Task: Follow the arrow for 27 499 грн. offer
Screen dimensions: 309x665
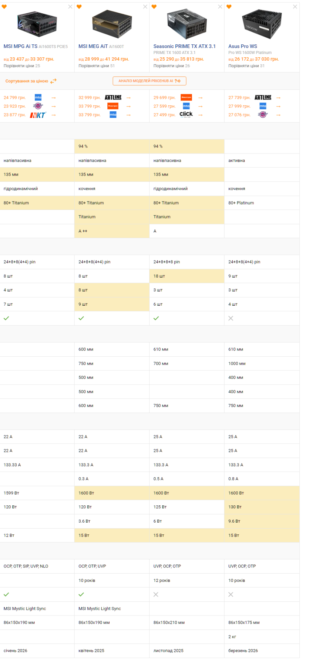Action: [x=200, y=115]
